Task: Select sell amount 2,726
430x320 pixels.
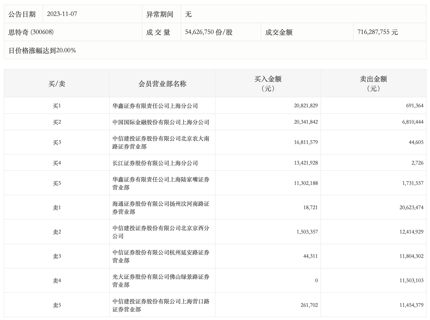Action: [x=417, y=163]
